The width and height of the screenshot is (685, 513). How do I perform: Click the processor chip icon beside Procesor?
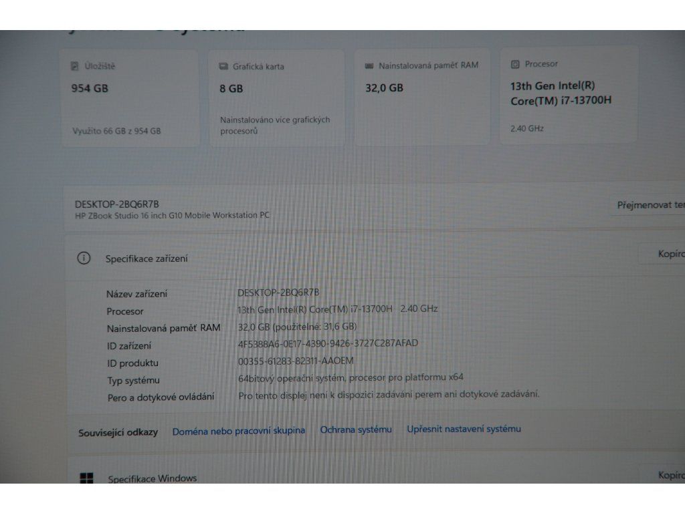(x=516, y=65)
